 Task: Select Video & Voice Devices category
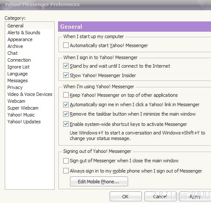coord(30,94)
